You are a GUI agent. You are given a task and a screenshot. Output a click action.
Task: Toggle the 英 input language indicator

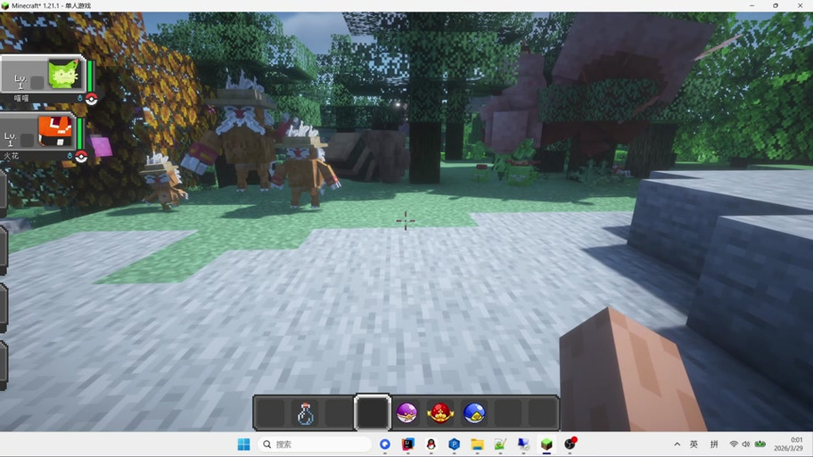pyautogui.click(x=694, y=444)
